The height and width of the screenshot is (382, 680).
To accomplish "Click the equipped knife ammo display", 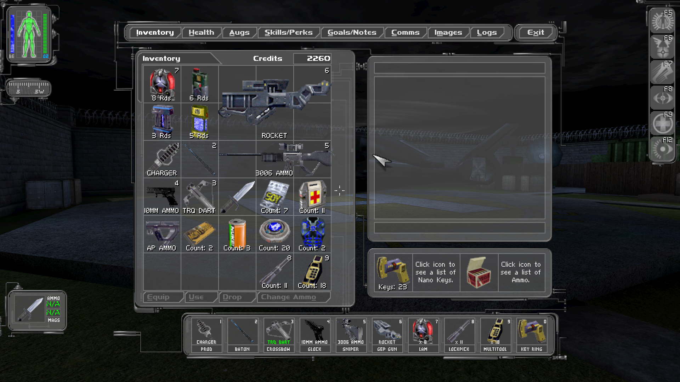I will [x=37, y=311].
